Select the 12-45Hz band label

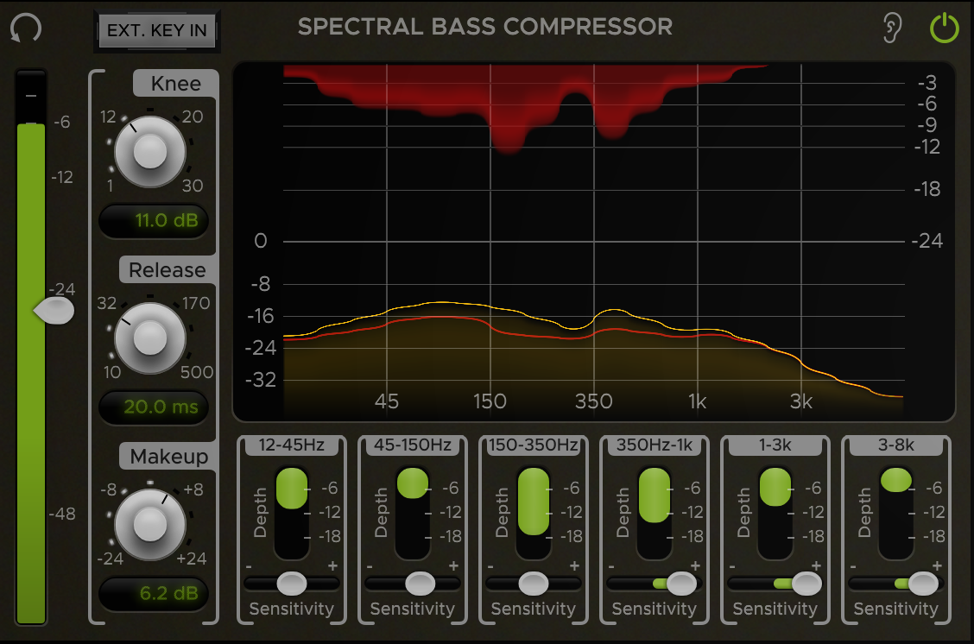(x=291, y=445)
